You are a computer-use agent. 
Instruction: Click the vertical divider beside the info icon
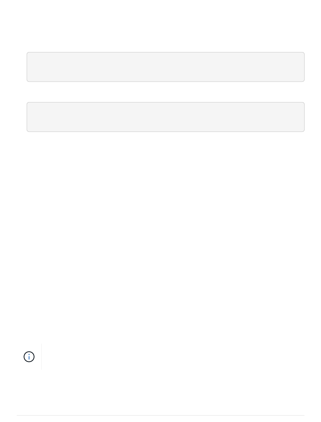point(41,357)
